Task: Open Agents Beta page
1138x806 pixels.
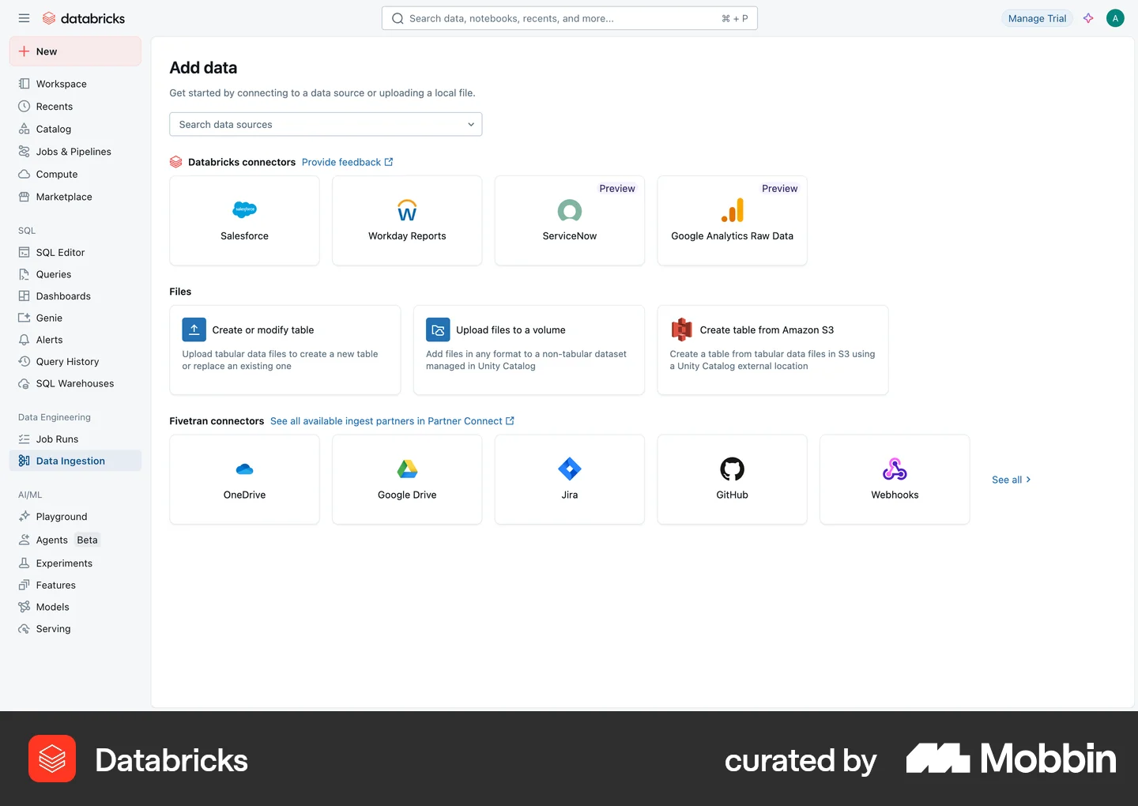Action: tap(75, 540)
